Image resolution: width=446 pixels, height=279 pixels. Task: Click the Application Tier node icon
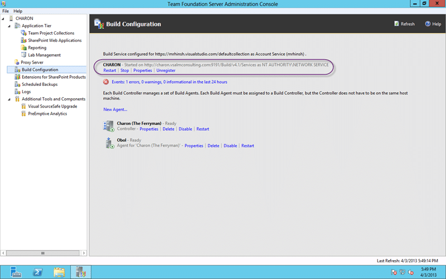coord(17,26)
